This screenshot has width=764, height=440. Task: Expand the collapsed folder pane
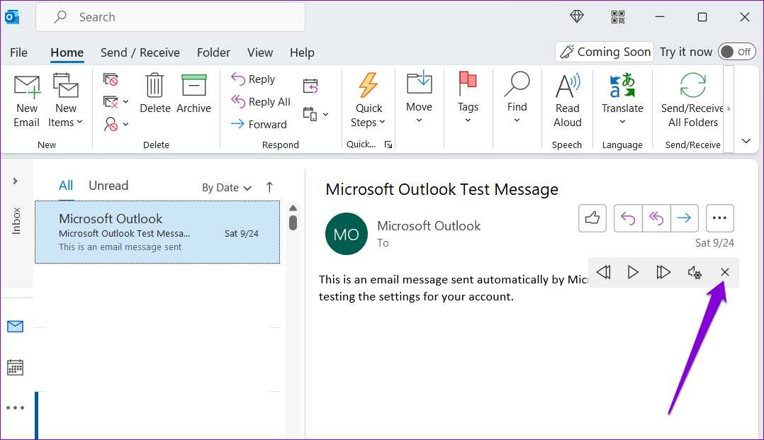[16, 181]
